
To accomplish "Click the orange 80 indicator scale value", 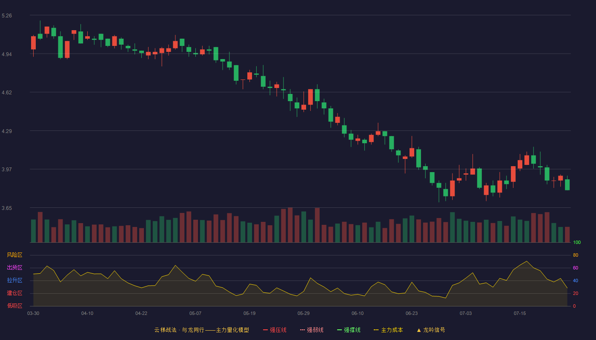I will pyautogui.click(x=576, y=255).
